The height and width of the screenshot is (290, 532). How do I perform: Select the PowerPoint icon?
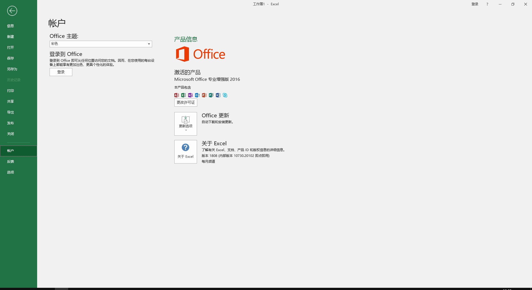[x=204, y=95]
